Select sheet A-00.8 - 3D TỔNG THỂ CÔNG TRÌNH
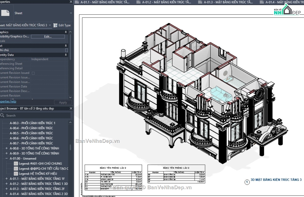Viewport: 304px width, 197px height. click(x=34, y=148)
